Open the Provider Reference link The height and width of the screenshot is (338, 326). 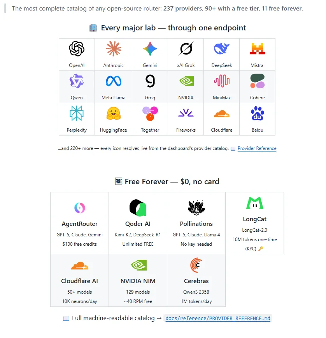(x=257, y=148)
